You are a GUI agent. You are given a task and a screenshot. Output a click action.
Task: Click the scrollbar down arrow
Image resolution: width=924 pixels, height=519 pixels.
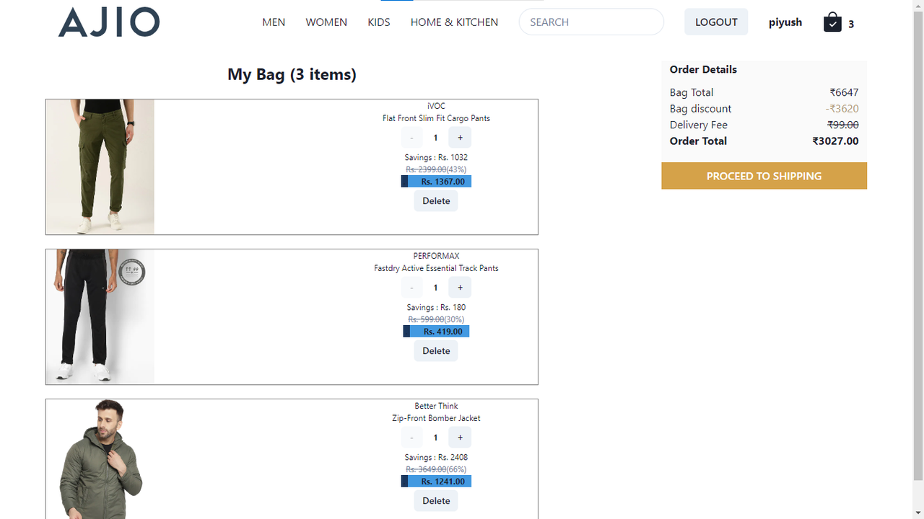pos(918,513)
